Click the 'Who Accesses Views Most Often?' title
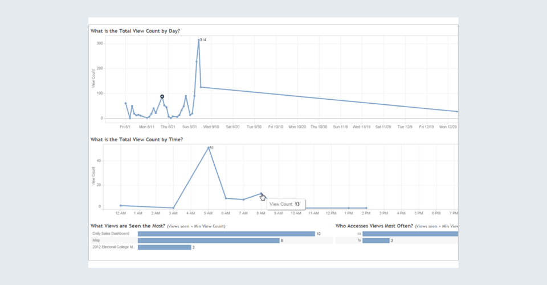 (x=374, y=226)
